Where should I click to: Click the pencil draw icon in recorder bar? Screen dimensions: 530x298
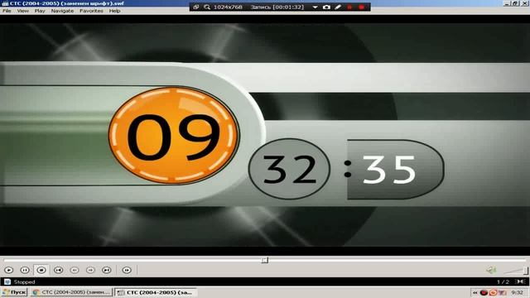click(338, 7)
